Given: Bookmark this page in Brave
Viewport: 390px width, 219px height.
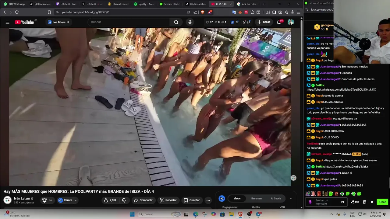Looking at the screenshot, I should (x=49, y=12).
